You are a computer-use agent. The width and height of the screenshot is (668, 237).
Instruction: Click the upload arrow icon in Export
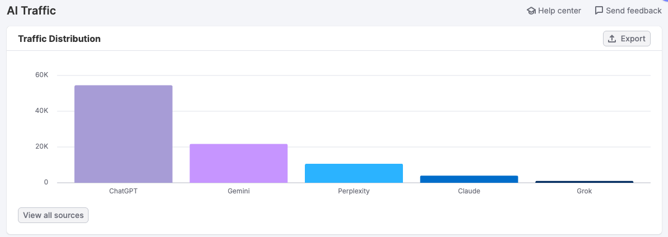pyautogui.click(x=612, y=39)
